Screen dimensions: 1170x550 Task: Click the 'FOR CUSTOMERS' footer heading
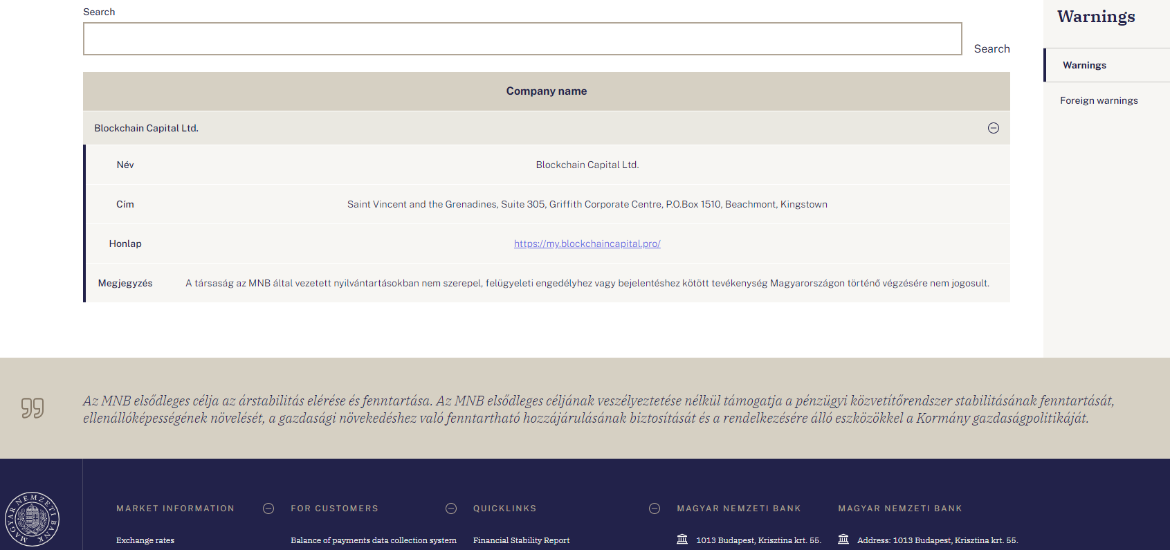pyautogui.click(x=334, y=508)
